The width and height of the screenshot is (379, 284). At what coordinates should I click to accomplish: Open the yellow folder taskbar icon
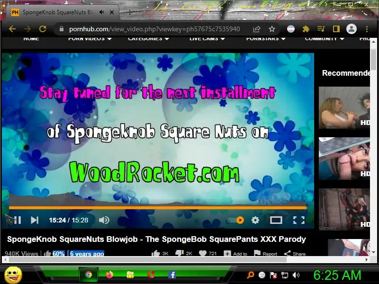(130, 275)
